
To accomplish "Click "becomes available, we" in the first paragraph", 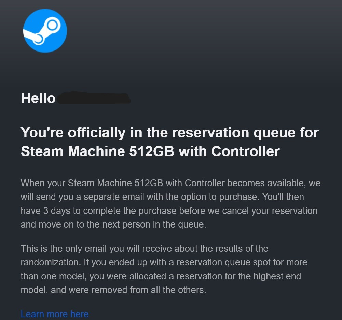I will 274,183.
